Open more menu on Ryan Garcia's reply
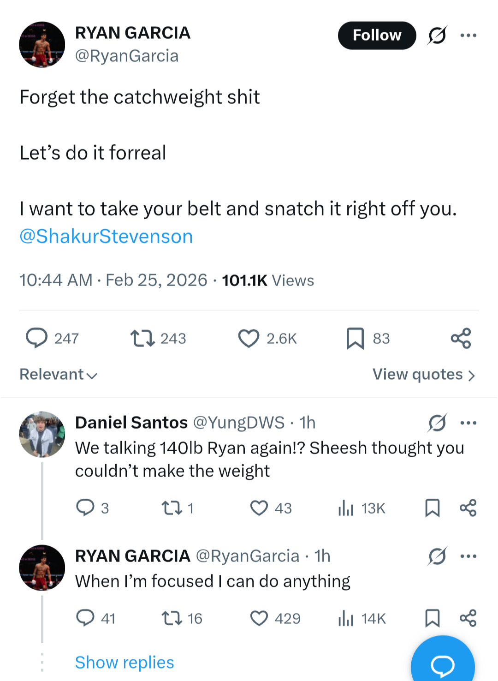 [468, 556]
